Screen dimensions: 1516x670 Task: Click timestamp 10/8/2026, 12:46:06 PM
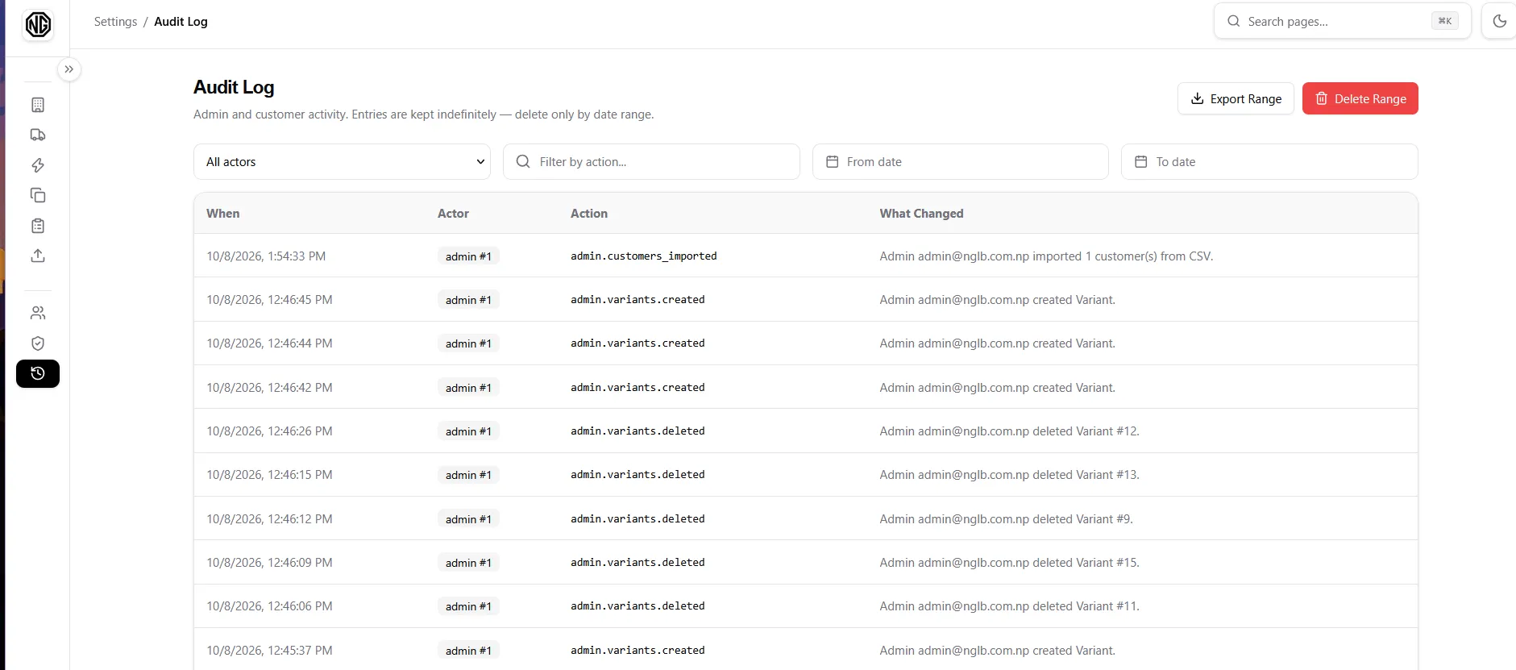pyautogui.click(x=269, y=605)
